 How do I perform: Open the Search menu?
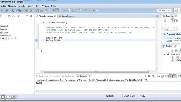coord(21,6)
